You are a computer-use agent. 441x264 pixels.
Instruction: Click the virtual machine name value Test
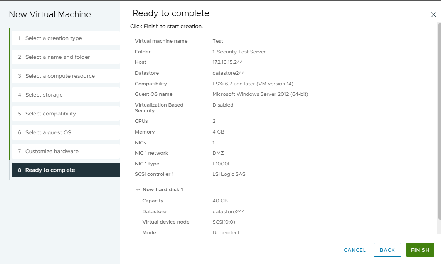pos(218,41)
